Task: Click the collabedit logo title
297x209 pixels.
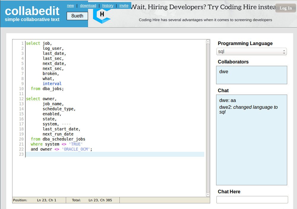Action: tap(32, 11)
